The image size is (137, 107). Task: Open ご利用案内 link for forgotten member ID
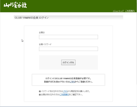pos(64,95)
